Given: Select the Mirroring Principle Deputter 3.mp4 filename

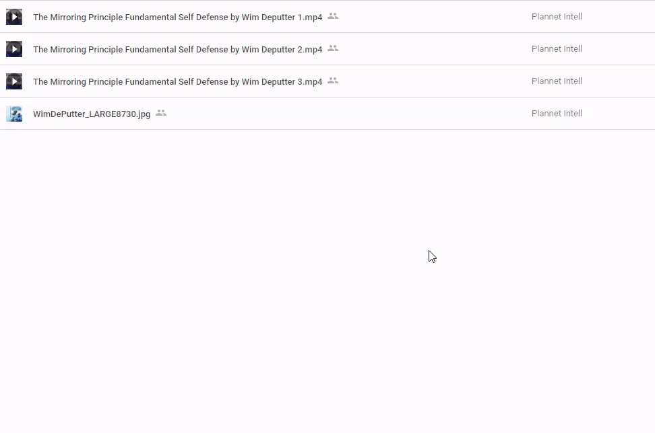Looking at the screenshot, I should pos(177,81).
